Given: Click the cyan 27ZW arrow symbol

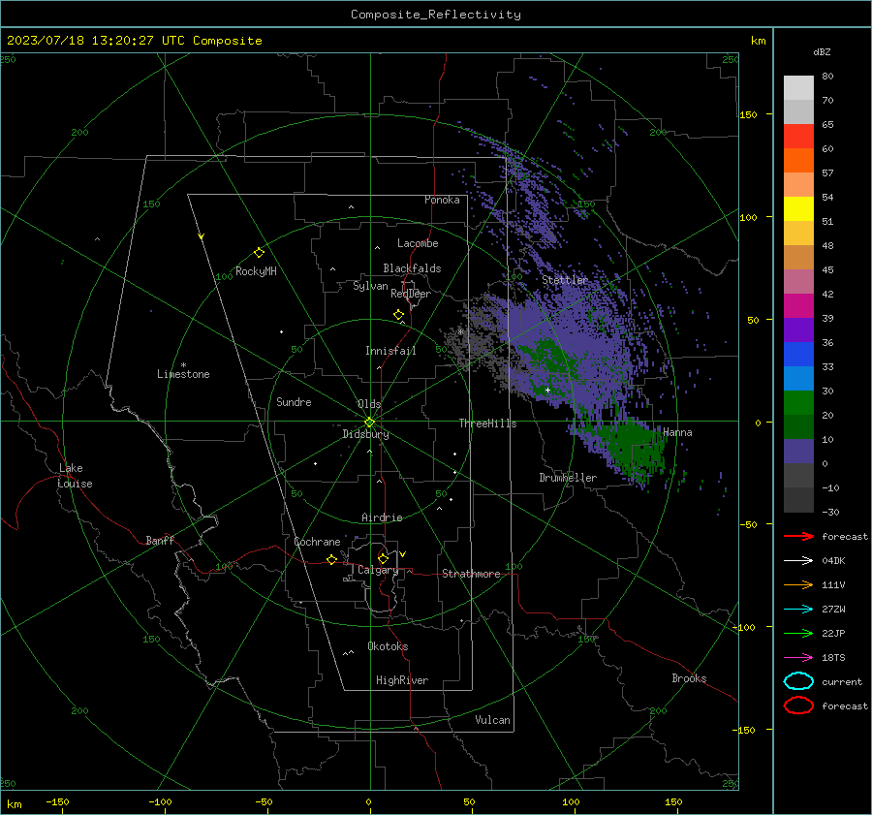Looking at the screenshot, I should coord(798,610).
